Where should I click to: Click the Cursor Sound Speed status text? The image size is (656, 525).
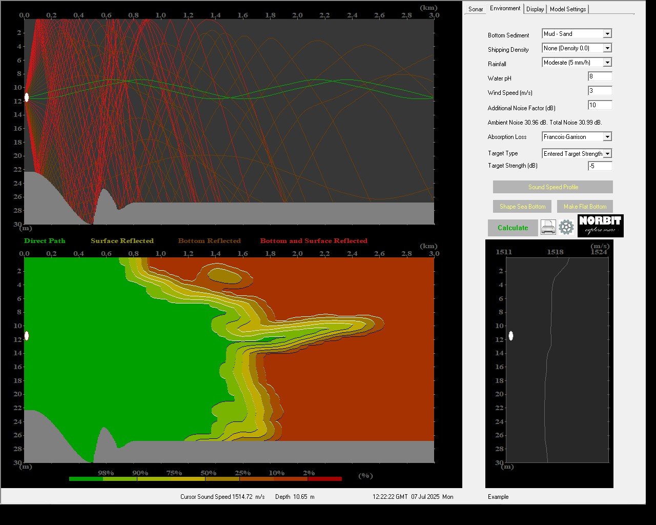[222, 497]
